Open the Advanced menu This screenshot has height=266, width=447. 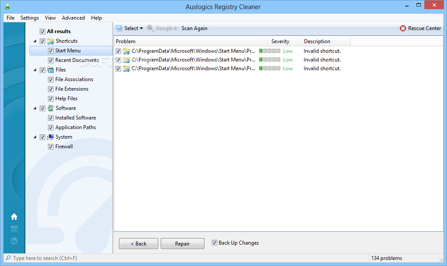(x=73, y=18)
